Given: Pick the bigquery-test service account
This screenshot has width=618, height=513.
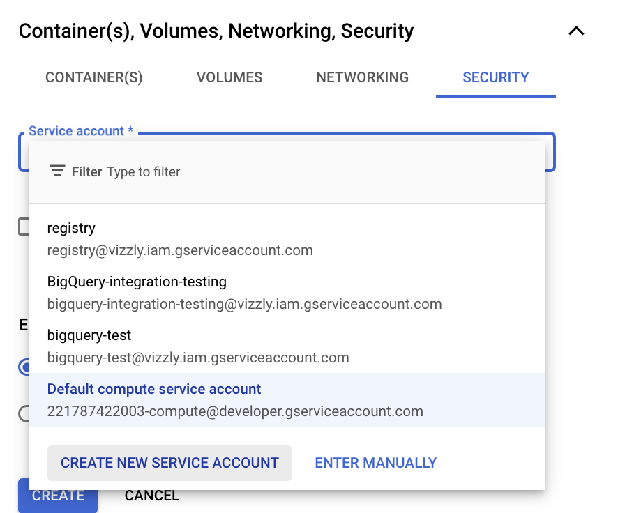Looking at the screenshot, I should [287, 346].
